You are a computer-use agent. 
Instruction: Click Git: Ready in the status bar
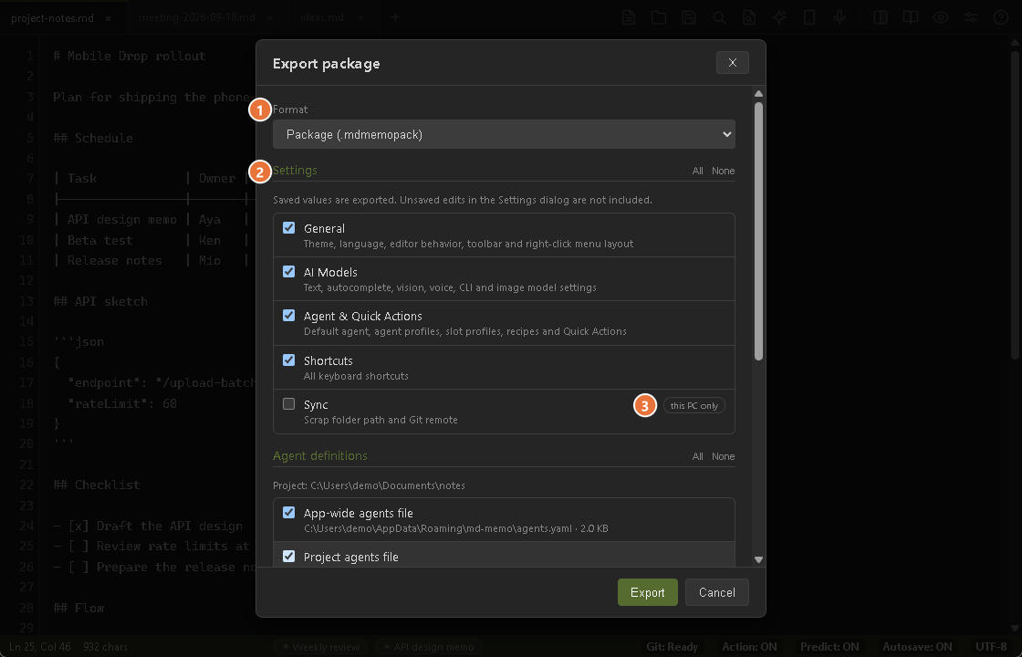coord(672,647)
